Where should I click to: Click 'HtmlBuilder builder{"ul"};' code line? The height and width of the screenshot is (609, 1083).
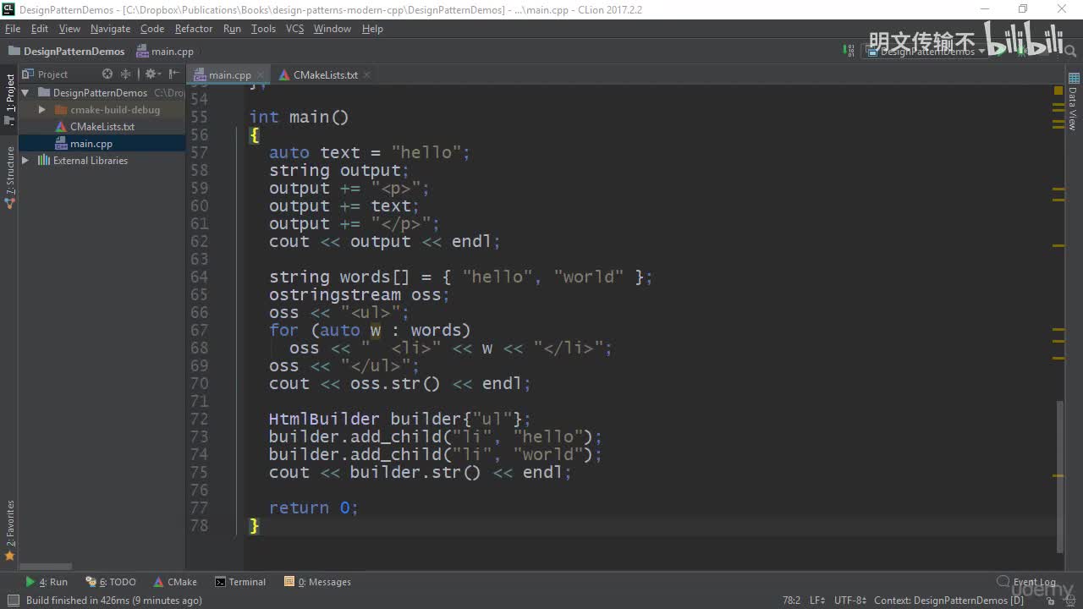pos(400,420)
